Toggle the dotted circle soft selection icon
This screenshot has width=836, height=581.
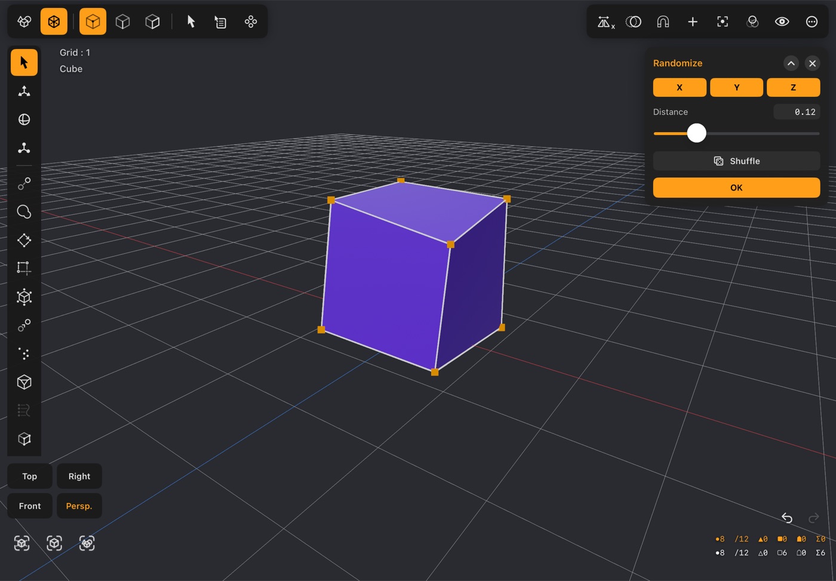[633, 21]
